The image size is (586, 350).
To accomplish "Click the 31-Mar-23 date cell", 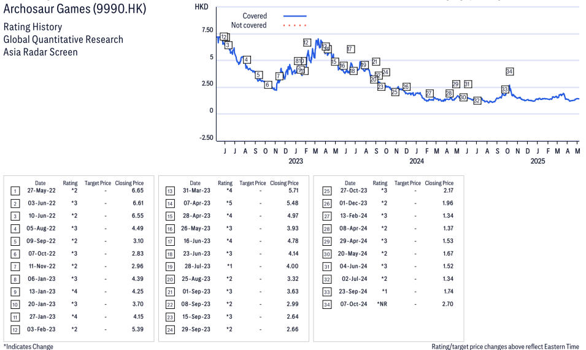I will (x=196, y=190).
